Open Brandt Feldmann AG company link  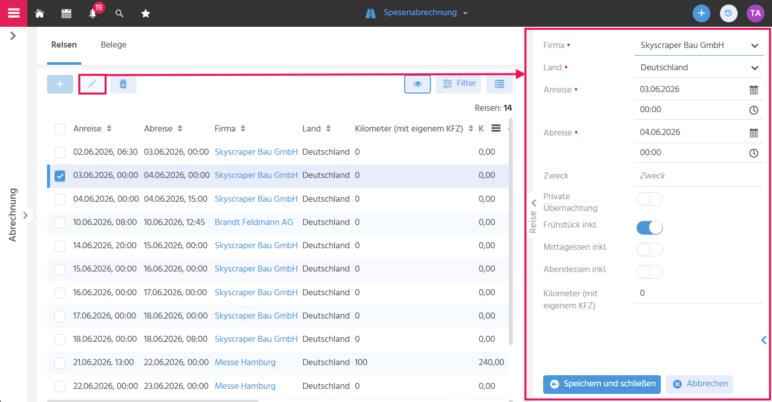click(x=254, y=222)
